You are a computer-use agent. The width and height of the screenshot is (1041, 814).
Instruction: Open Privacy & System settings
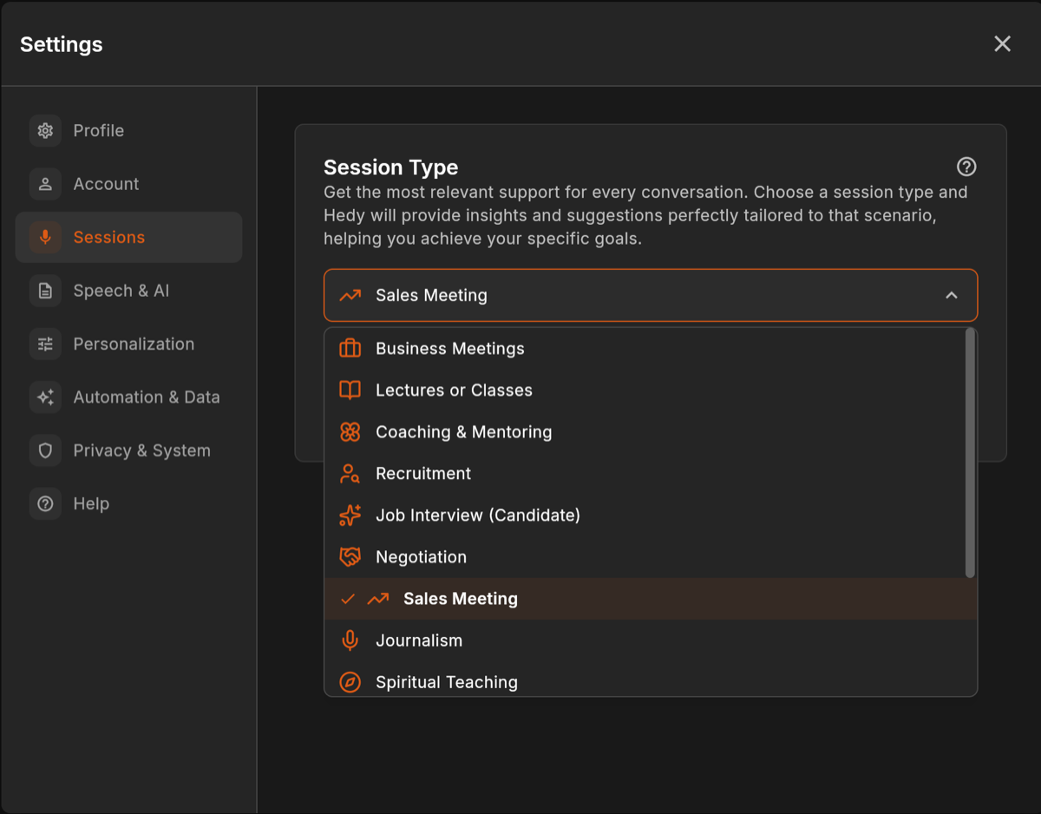[128, 450]
